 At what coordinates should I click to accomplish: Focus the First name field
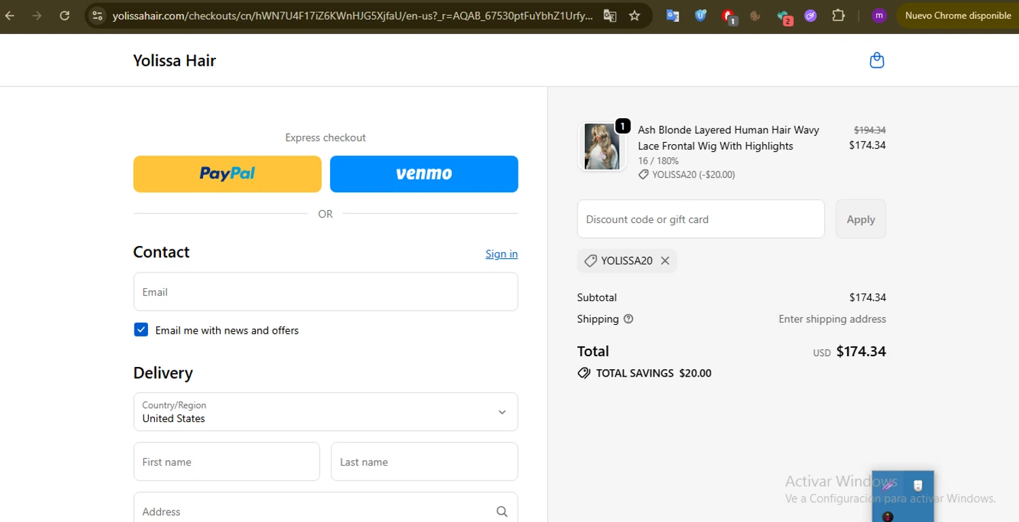pos(226,462)
